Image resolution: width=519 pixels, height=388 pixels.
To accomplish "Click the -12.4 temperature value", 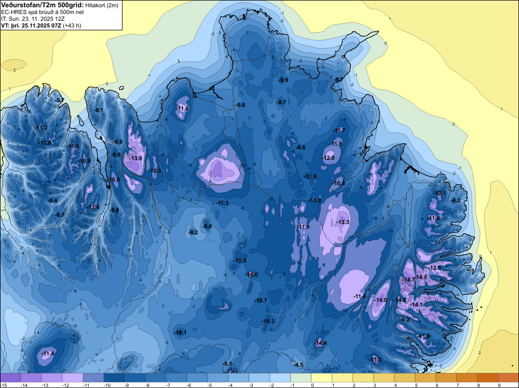I will (x=93, y=207).
